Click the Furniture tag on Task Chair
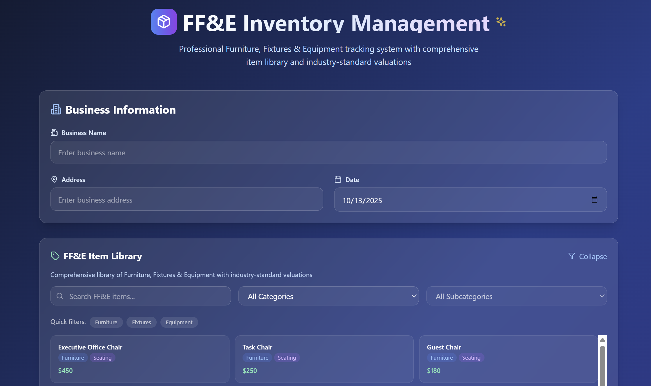This screenshot has height=386, width=651. pos(257,358)
